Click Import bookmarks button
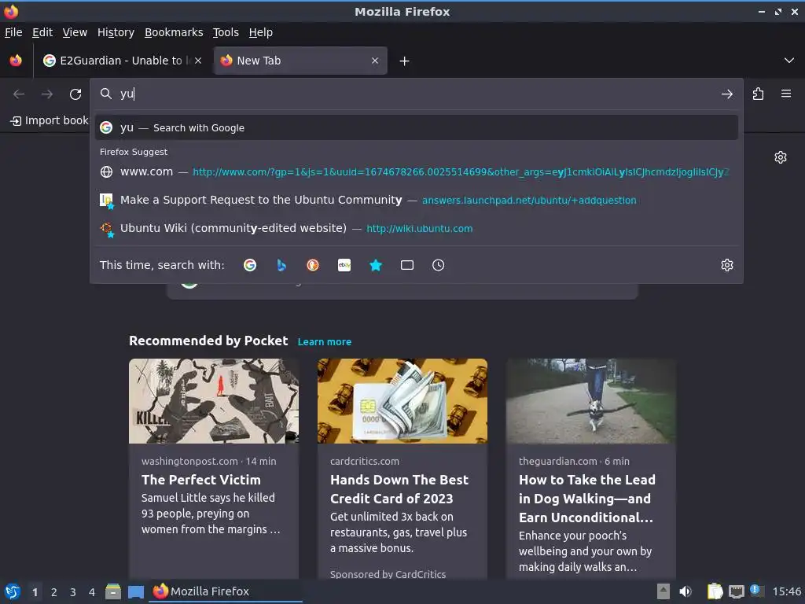This screenshot has width=805, height=604. pos(50,120)
